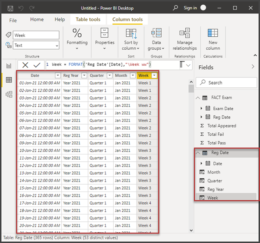Collapse the ribbon with the caret
Viewport: 260px width, 243px height.
click(255, 55)
